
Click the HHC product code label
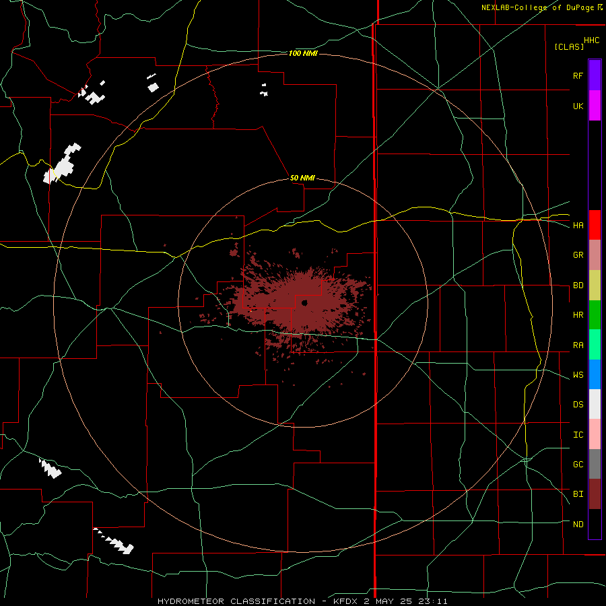(x=591, y=40)
